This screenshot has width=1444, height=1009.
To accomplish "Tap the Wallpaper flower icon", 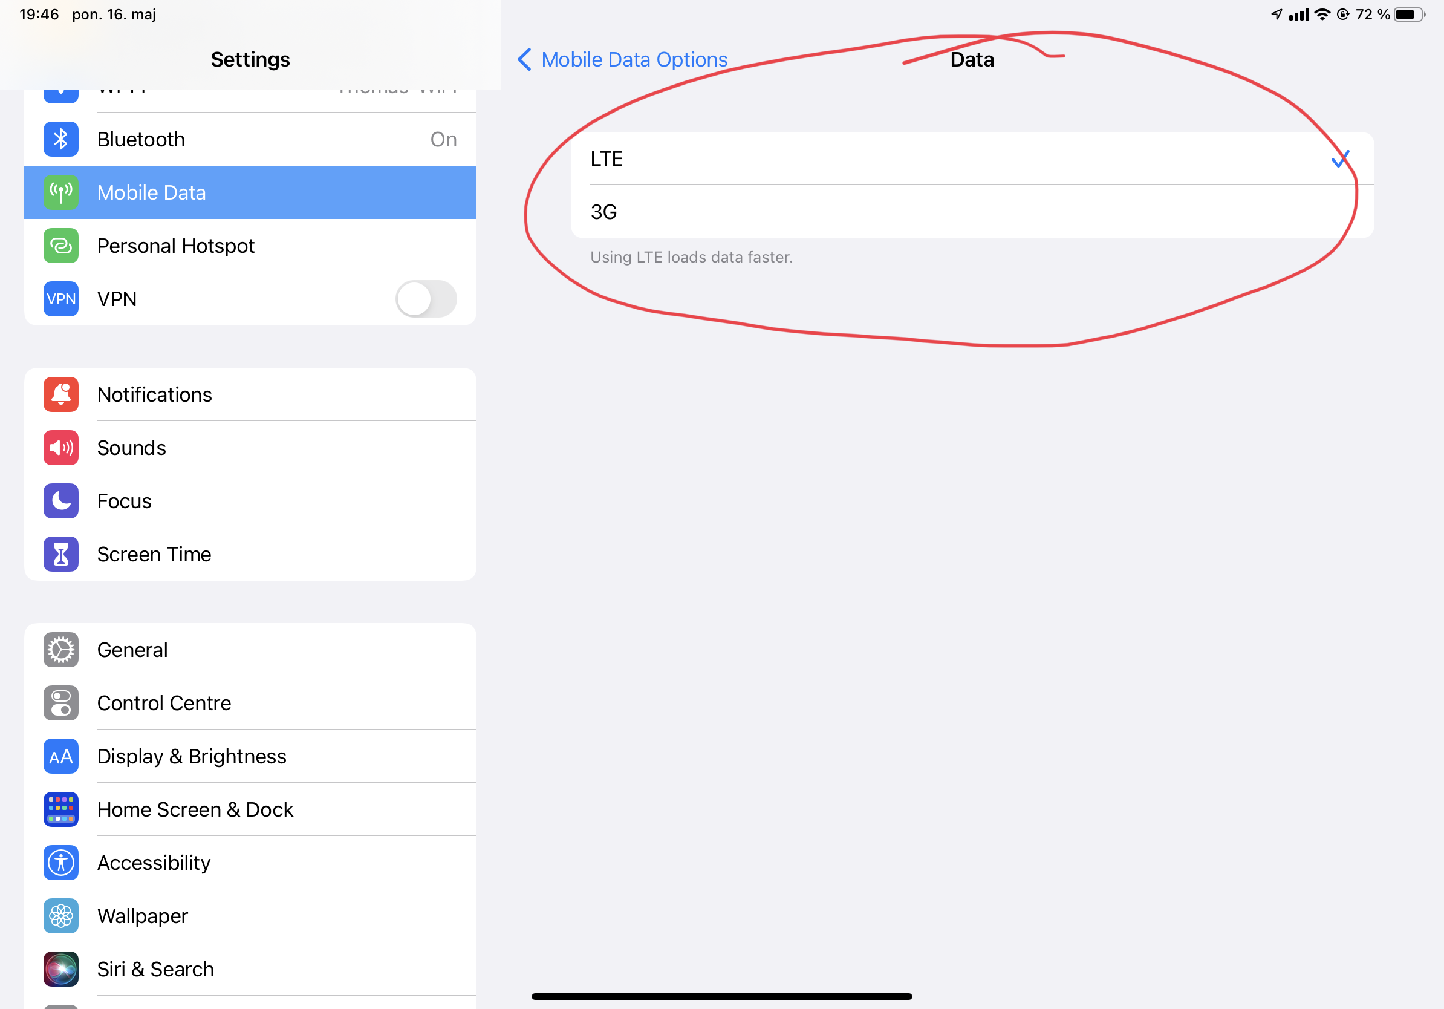I will (x=61, y=916).
